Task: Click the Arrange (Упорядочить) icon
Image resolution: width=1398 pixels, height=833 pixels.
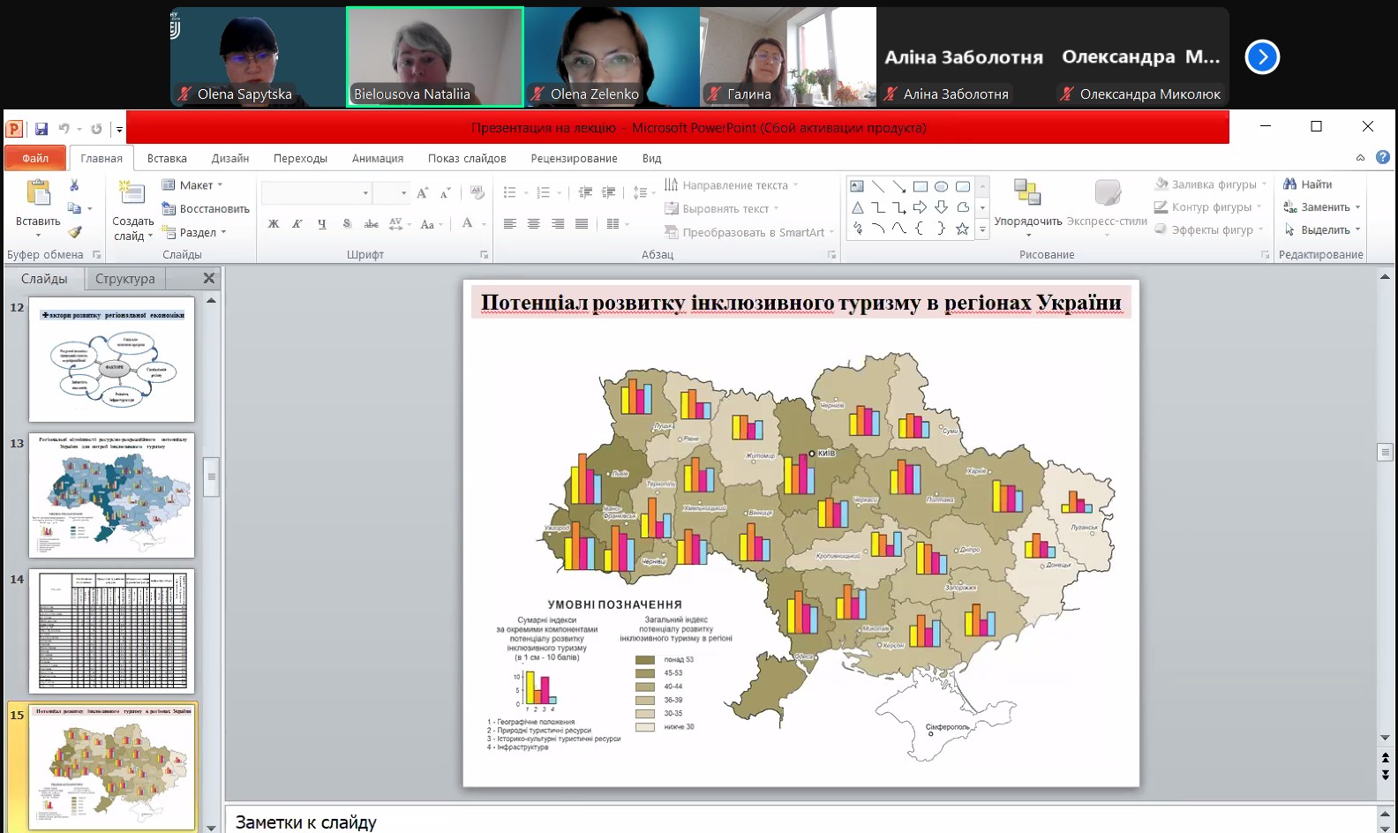Action: coord(1027,193)
